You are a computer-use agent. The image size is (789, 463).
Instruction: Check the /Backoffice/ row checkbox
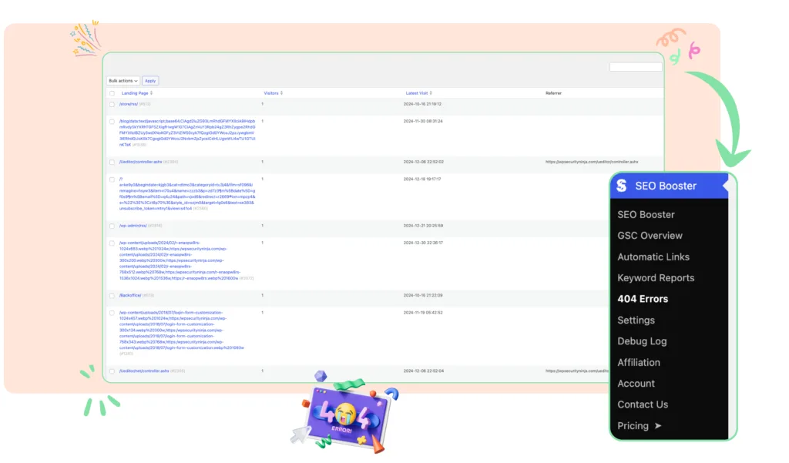coord(112,296)
